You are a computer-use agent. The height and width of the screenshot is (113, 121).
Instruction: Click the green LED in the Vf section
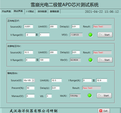coord(91,35)
